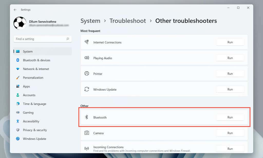The height and width of the screenshot is (158, 263).
Task: Run the Printer troubleshooter
Action: (x=230, y=74)
